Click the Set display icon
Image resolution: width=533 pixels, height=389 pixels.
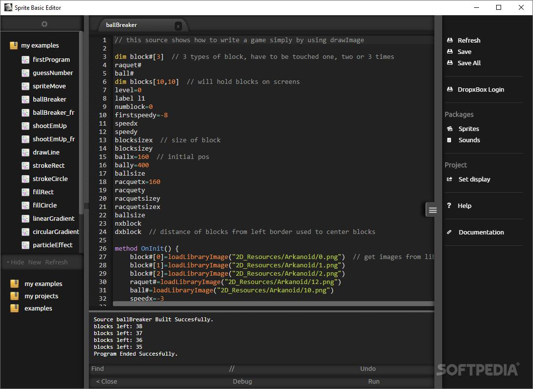click(x=450, y=179)
